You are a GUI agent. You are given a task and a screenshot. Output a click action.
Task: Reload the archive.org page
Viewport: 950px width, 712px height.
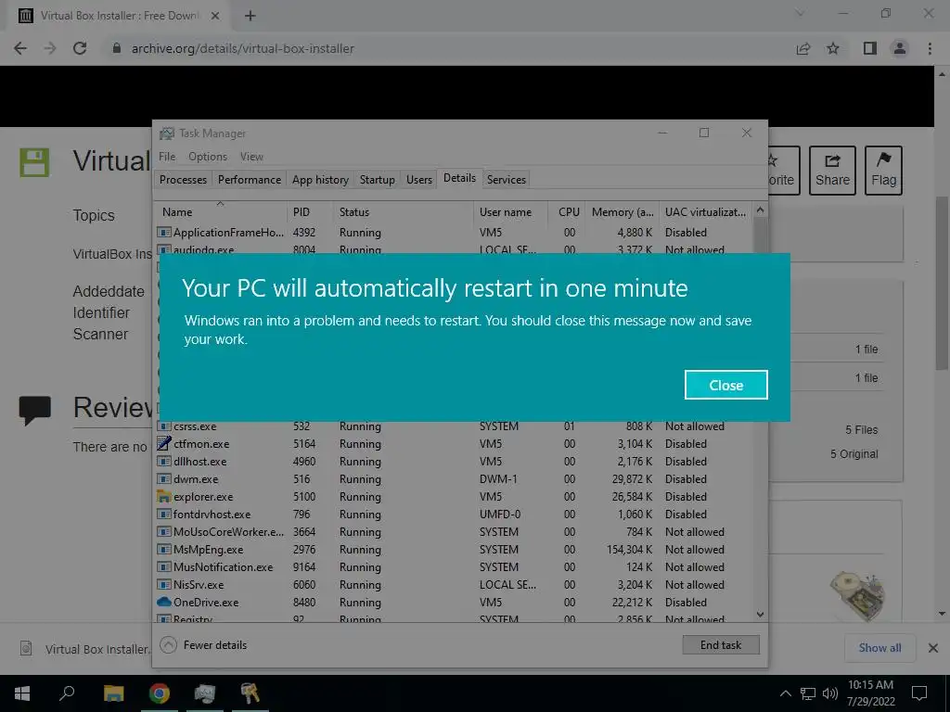(80, 48)
